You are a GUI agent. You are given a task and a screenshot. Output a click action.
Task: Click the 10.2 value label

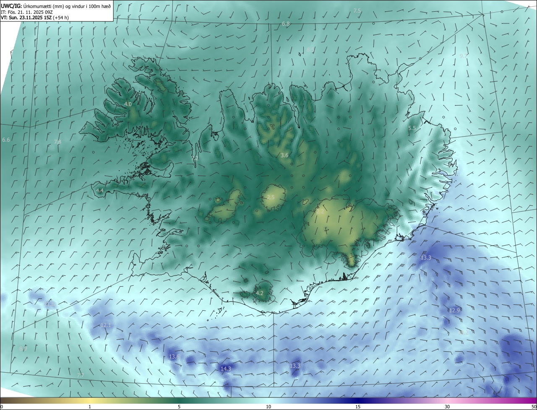463,332
